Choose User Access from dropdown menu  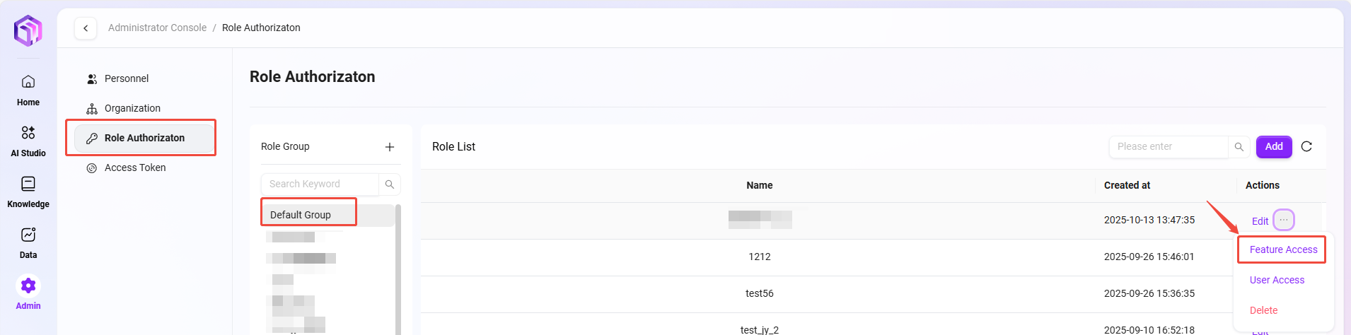1277,280
